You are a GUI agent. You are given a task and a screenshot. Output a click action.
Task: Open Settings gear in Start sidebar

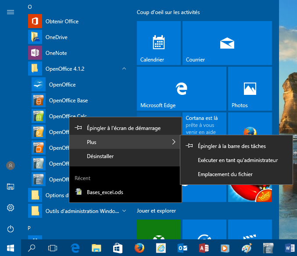[11, 208]
